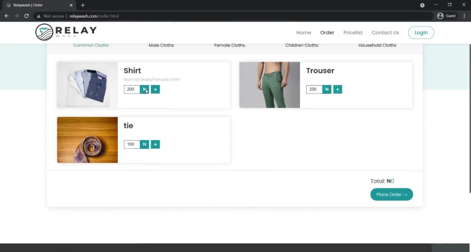The image size is (471, 252).
Task: Select the Children Cloths tab
Action: click(x=301, y=45)
